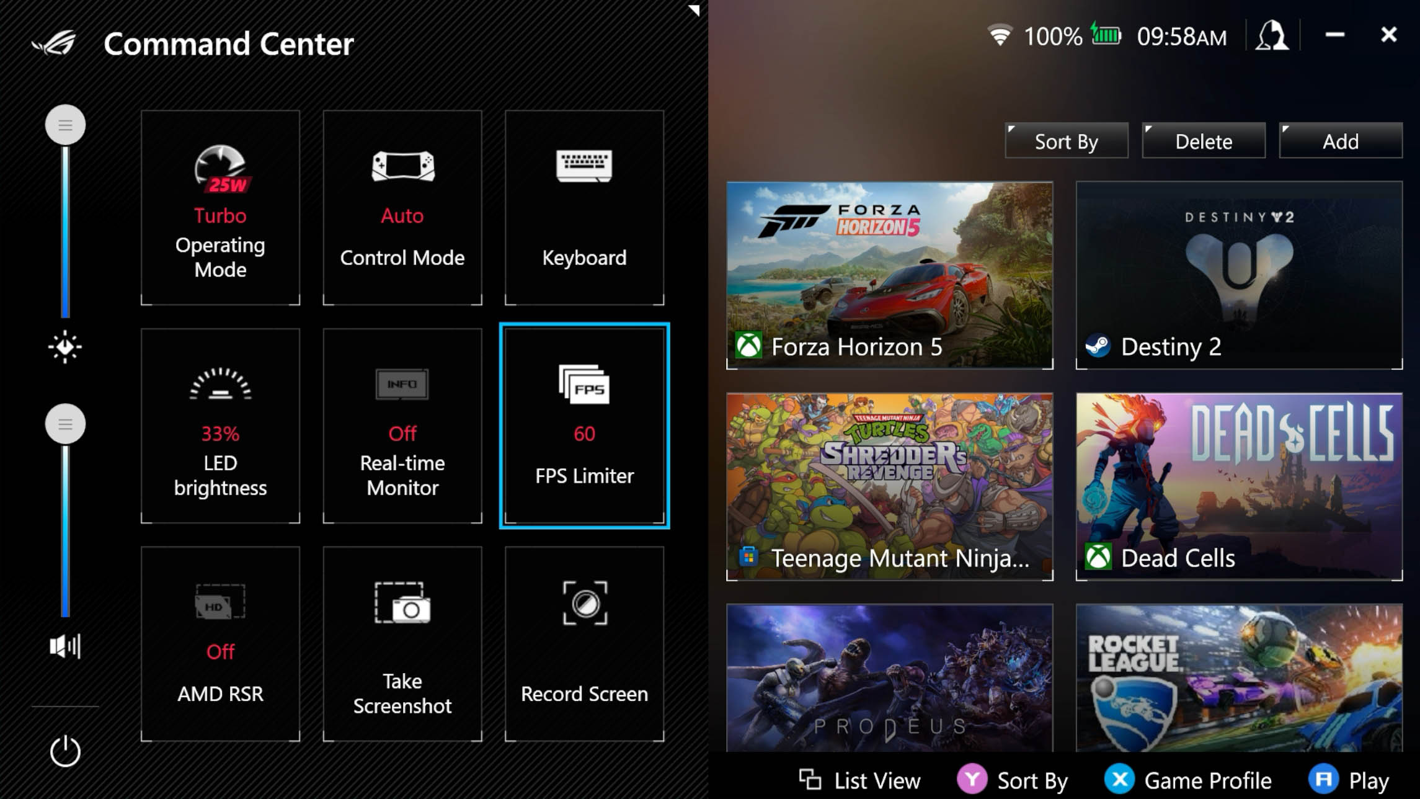Screen dimensions: 1420x799
Task: Click the Take Screenshot icon
Action: 401,606
